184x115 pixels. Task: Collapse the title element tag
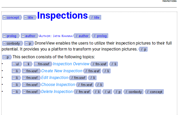pyautogui.click(x=26, y=18)
